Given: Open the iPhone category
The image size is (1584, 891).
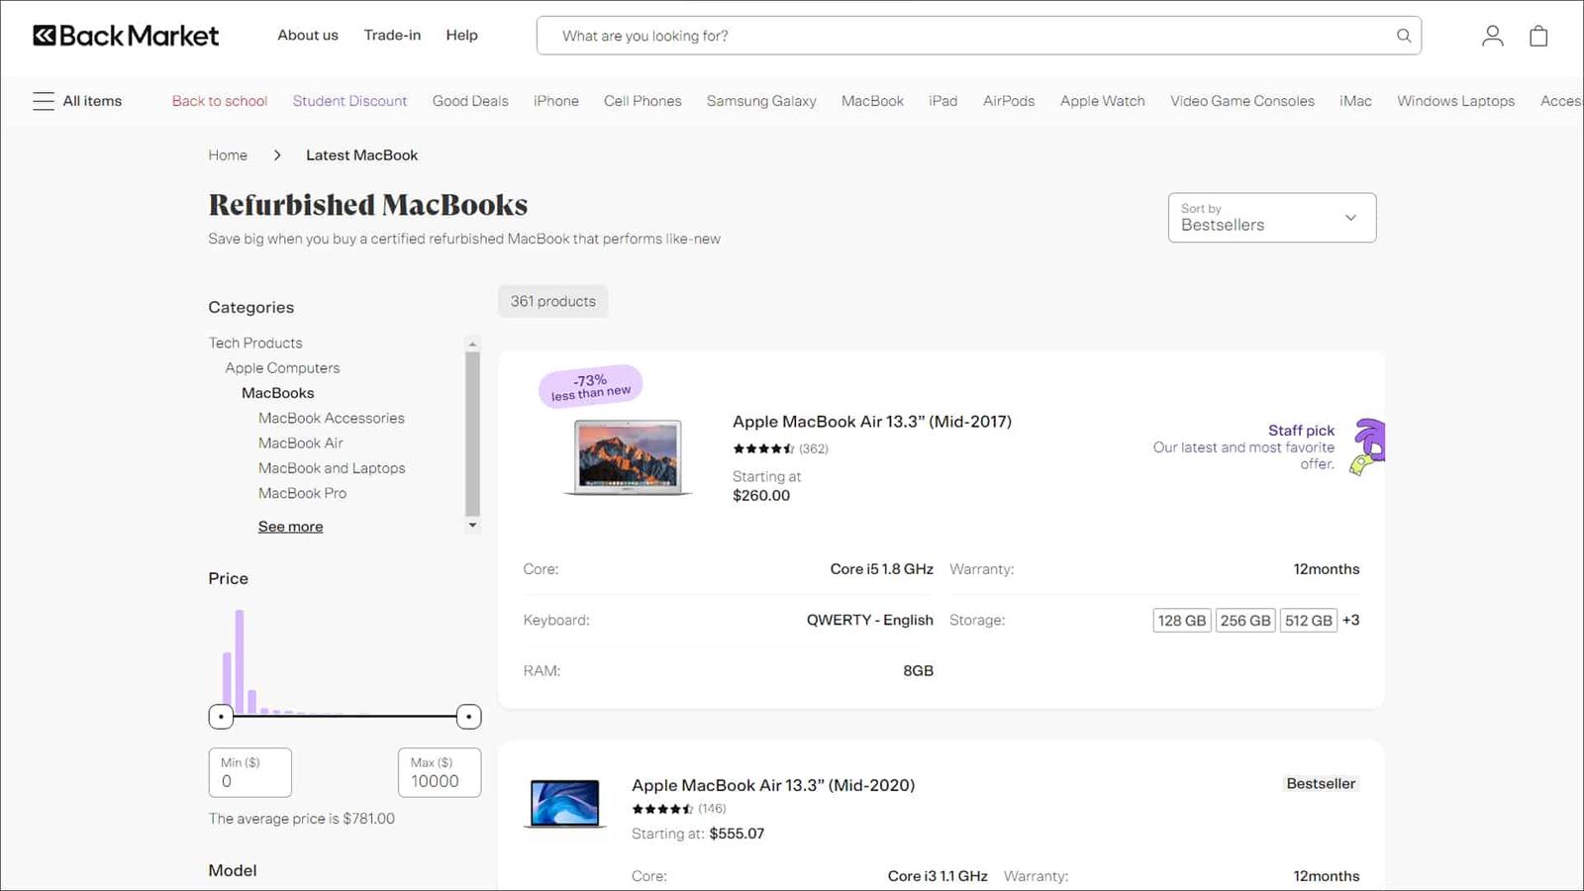Looking at the screenshot, I should click(x=556, y=101).
